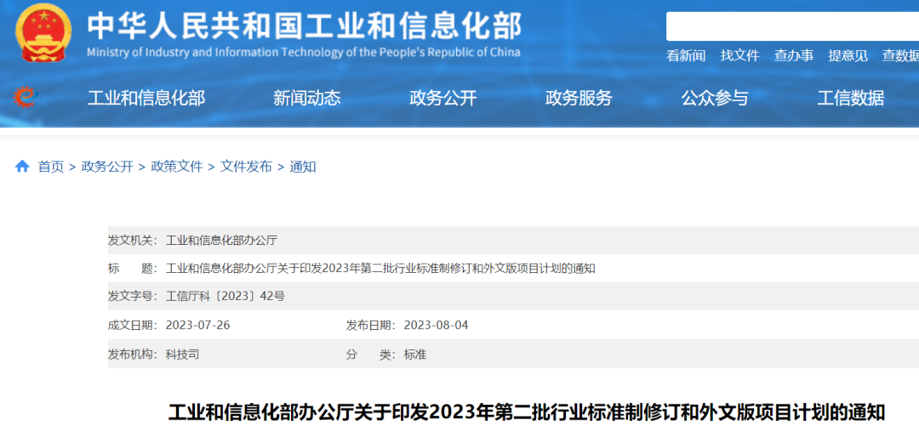Click the national emblem icon in header
This screenshot has width=919, height=437.
(x=44, y=32)
